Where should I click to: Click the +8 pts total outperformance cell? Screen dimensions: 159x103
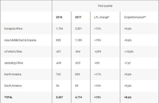[x=128, y=97]
